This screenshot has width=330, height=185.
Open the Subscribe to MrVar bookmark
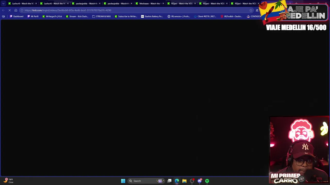[x=126, y=16]
